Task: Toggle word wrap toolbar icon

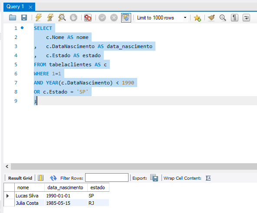Action: (x=246, y=17)
